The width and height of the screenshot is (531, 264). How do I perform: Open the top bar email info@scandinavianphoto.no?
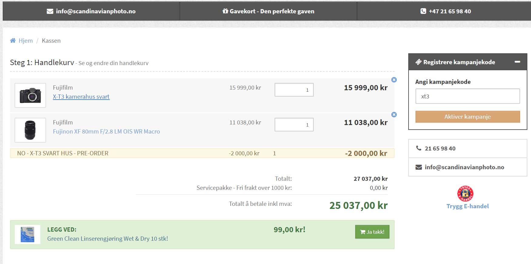coord(96,11)
